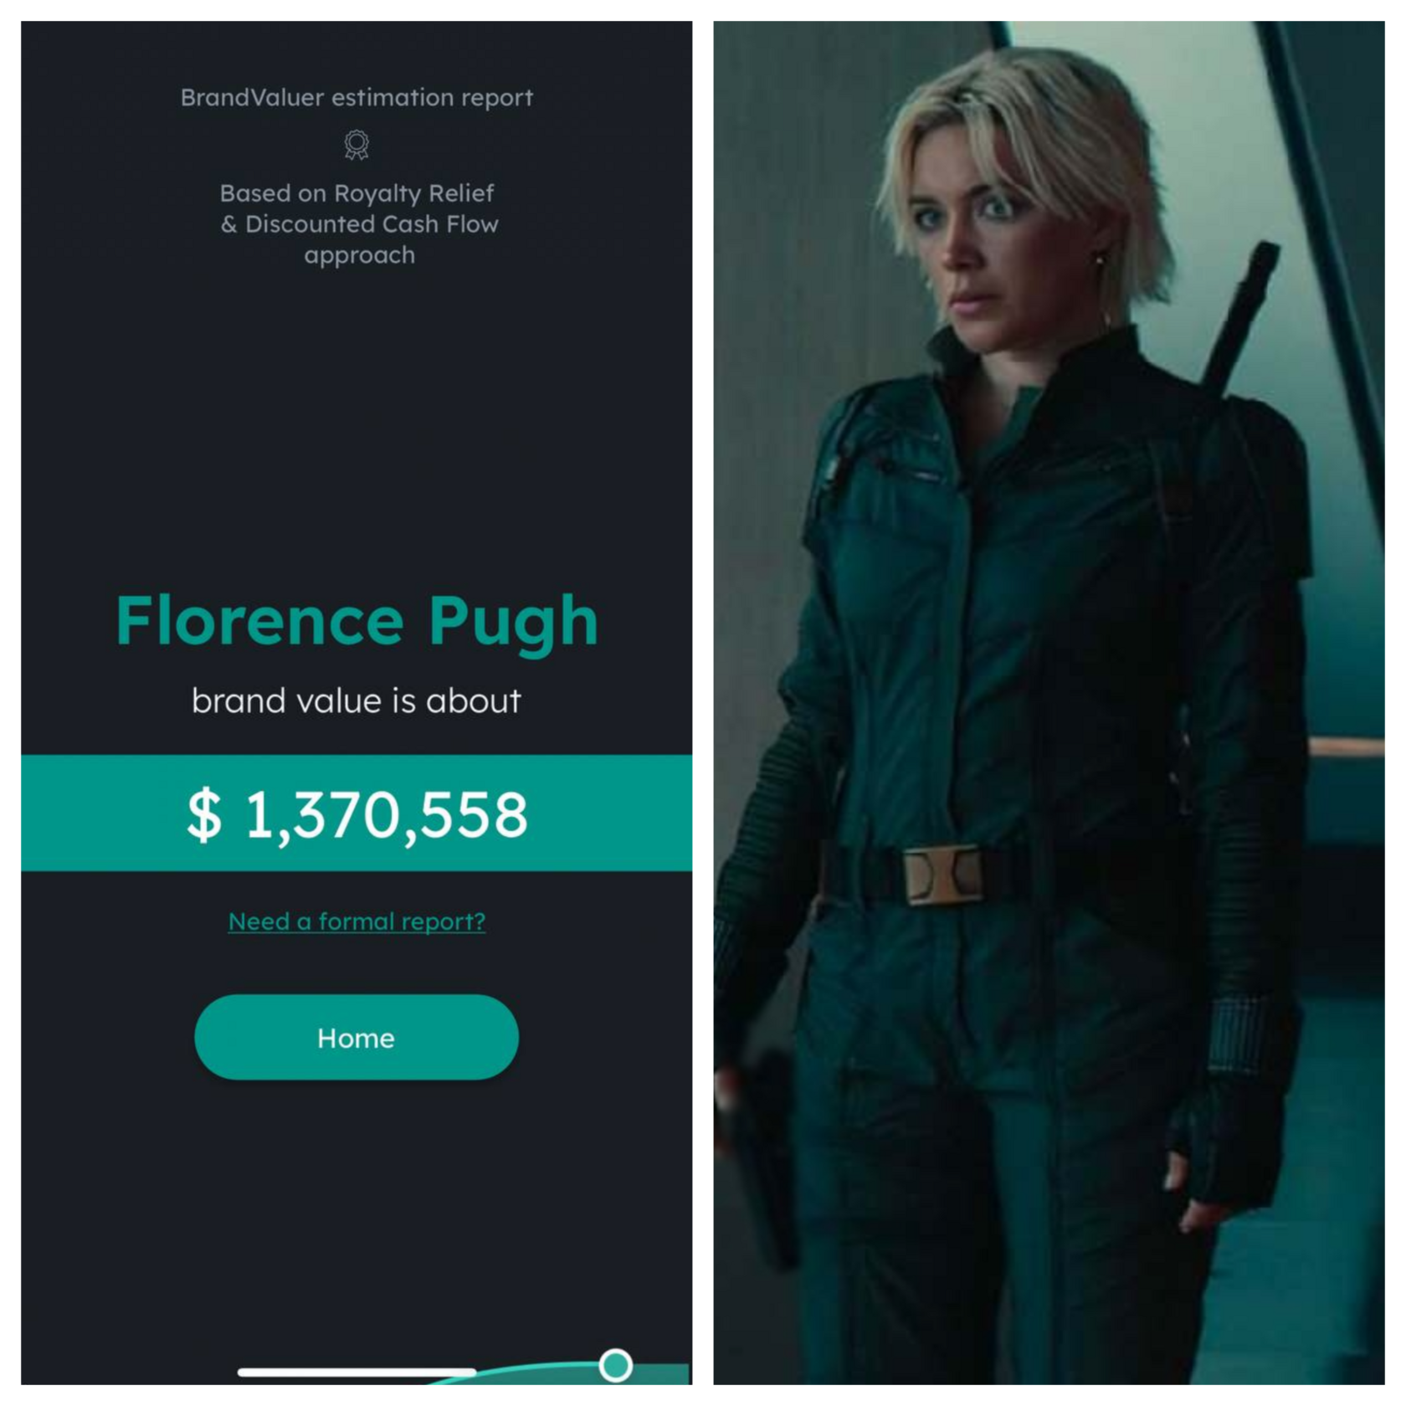Click the "& Discounted Cash Flow" line
The height and width of the screenshot is (1406, 1406).
359,224
